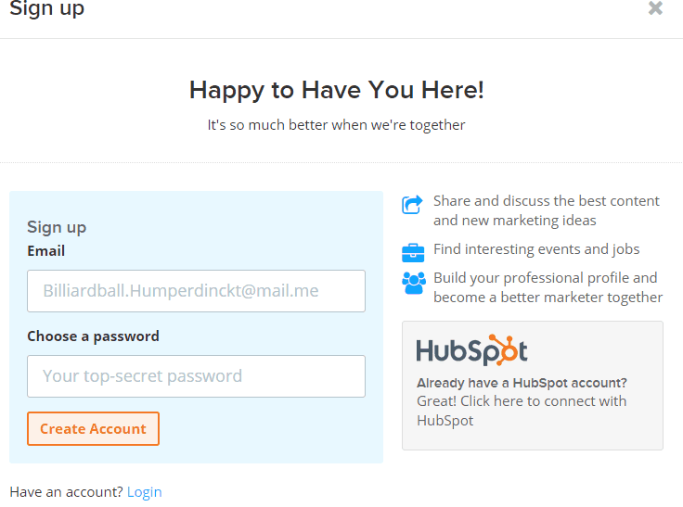Click 'Find interesting events and jobs' text
This screenshot has width=683, height=507.
point(536,249)
